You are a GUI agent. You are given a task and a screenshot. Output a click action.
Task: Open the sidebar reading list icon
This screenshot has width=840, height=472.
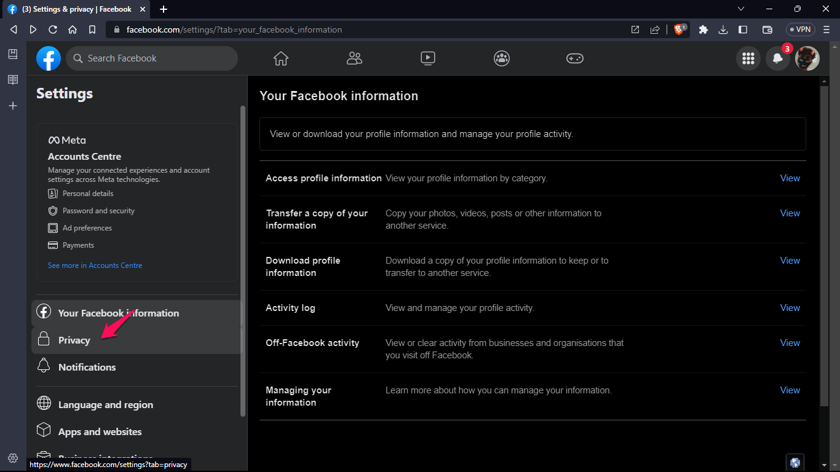click(13, 80)
